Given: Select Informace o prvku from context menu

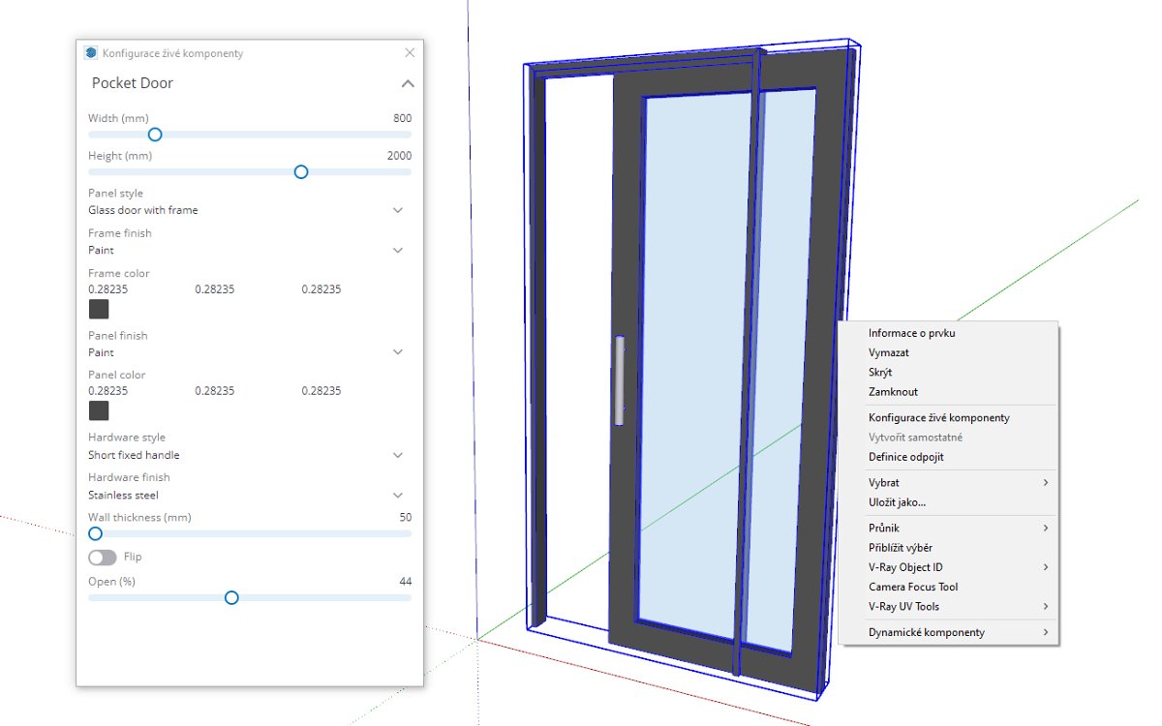Looking at the screenshot, I should coord(911,333).
